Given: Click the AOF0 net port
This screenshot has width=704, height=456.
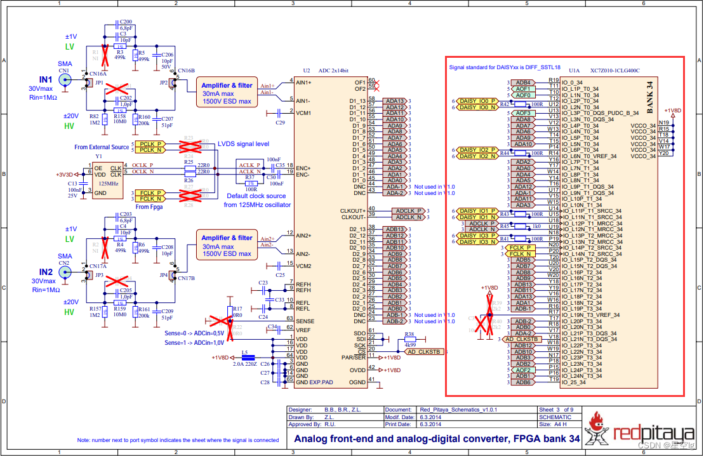Looking at the screenshot, I should (x=522, y=95).
